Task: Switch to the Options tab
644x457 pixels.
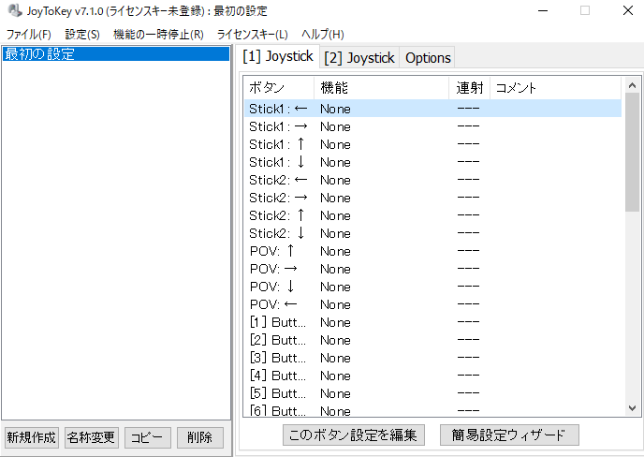Action: pos(428,58)
